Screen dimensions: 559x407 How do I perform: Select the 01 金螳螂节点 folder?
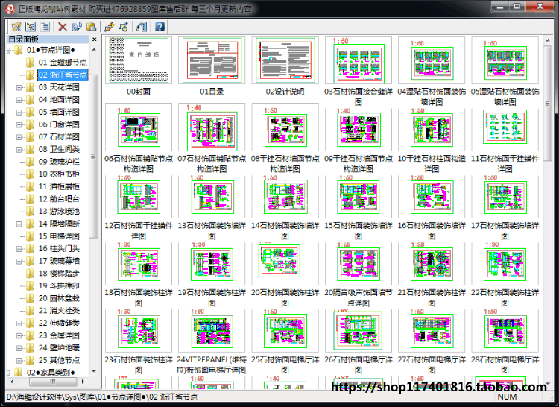click(63, 63)
